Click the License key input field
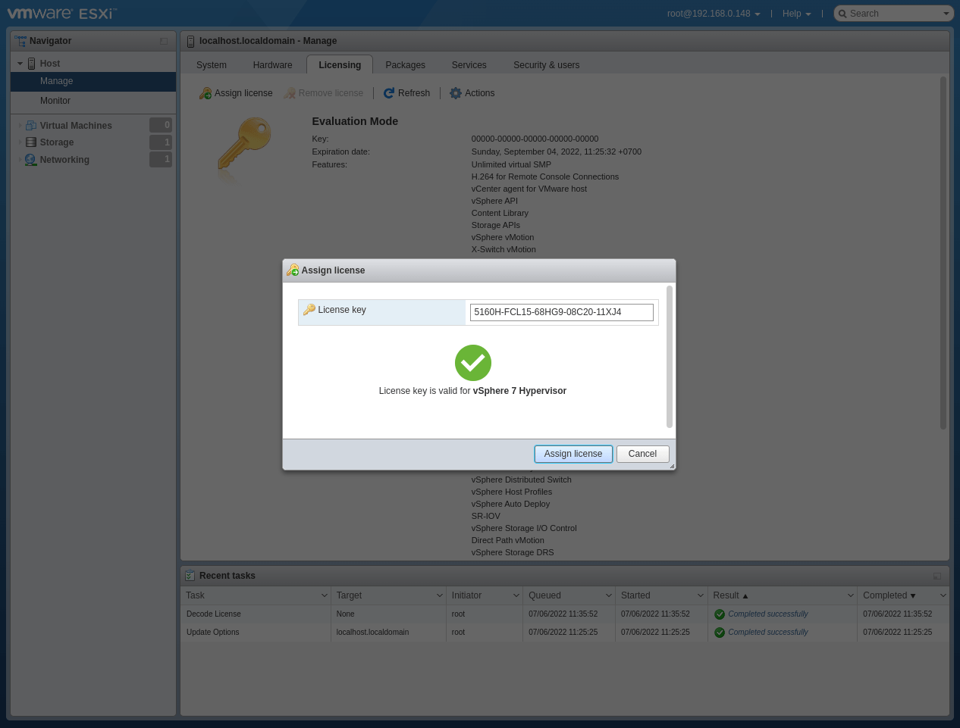Viewport: 960px width, 728px height. [x=561, y=312]
